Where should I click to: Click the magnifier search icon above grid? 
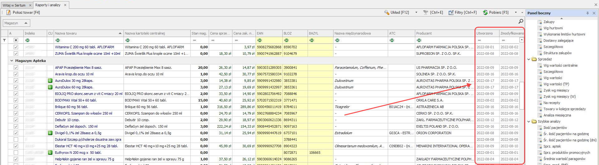(x=521, y=21)
